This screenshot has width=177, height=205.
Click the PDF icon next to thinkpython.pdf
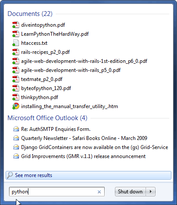pos(16,97)
